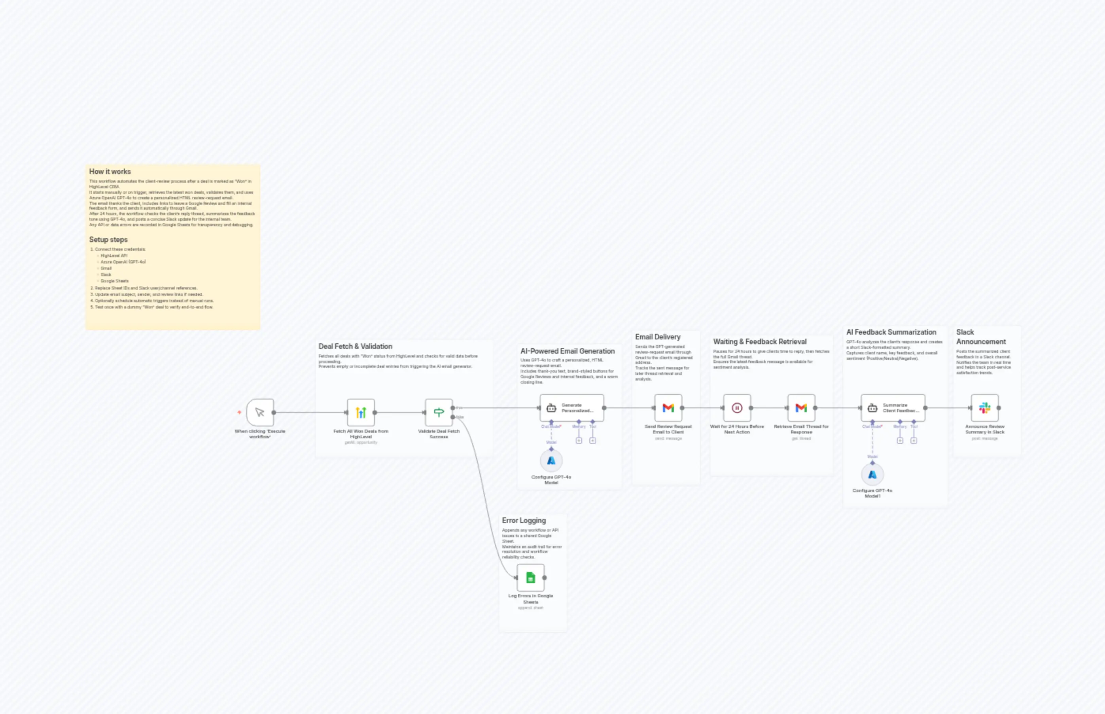Click the Chat Model connector on the Generate node
1105x714 pixels.
(552, 421)
